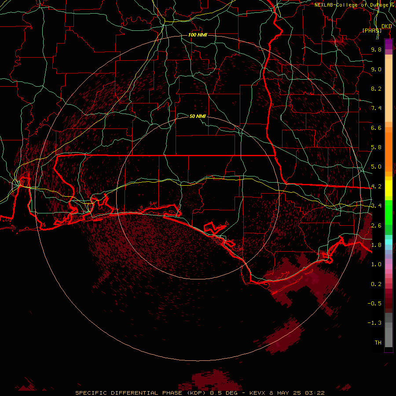This screenshot has height=396, width=396.
Task: Click the '3.4' legend value
Action: (376, 206)
